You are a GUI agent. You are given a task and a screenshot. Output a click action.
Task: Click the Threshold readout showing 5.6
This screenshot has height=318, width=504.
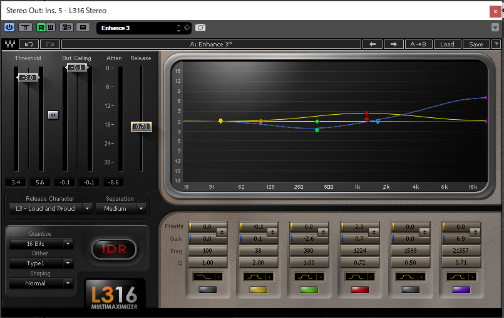click(x=40, y=182)
